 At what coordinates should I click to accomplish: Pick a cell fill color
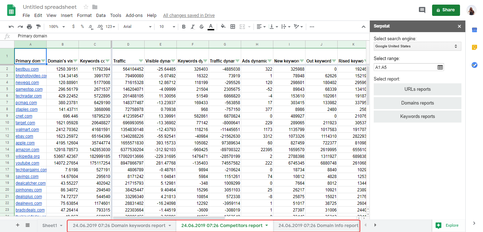223,26
